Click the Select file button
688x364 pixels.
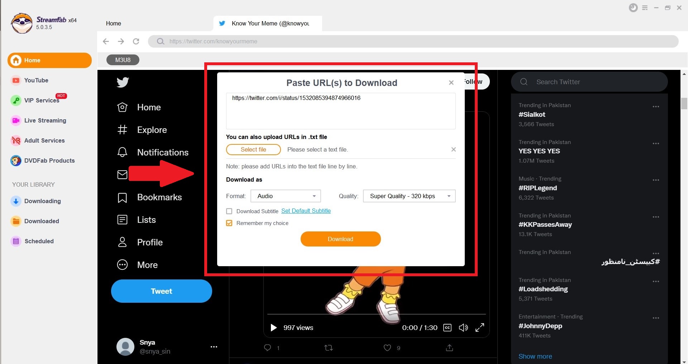253,149
